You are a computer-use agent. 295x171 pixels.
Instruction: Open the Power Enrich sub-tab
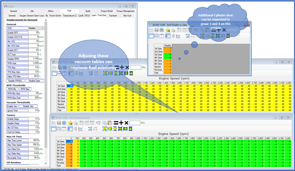[x=55, y=15]
